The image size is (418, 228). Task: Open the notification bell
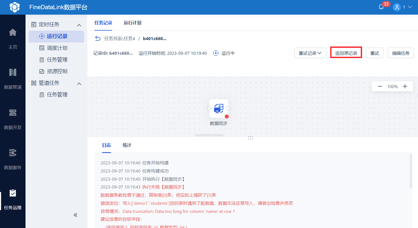tap(381, 7)
